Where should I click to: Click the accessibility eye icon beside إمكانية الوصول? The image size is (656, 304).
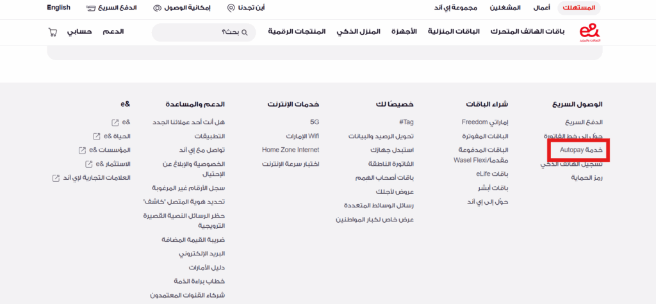157,8
